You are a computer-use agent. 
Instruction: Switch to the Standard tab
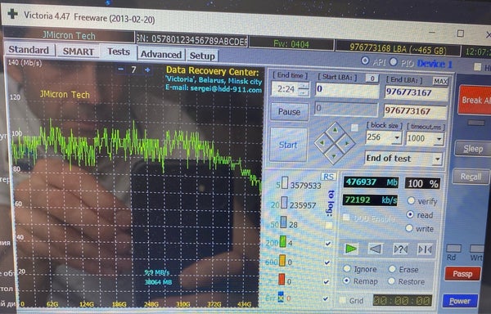coord(29,50)
